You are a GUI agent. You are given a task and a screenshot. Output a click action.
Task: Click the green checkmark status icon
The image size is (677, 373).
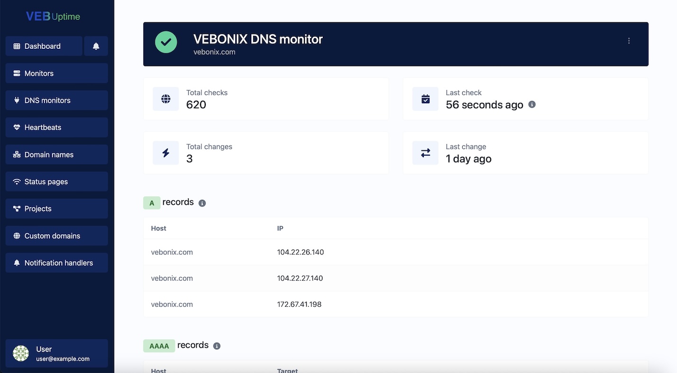pyautogui.click(x=166, y=42)
